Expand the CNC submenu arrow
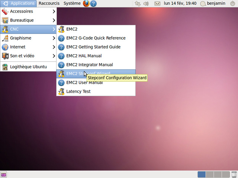The height and width of the screenshot is (178, 238). [54, 29]
